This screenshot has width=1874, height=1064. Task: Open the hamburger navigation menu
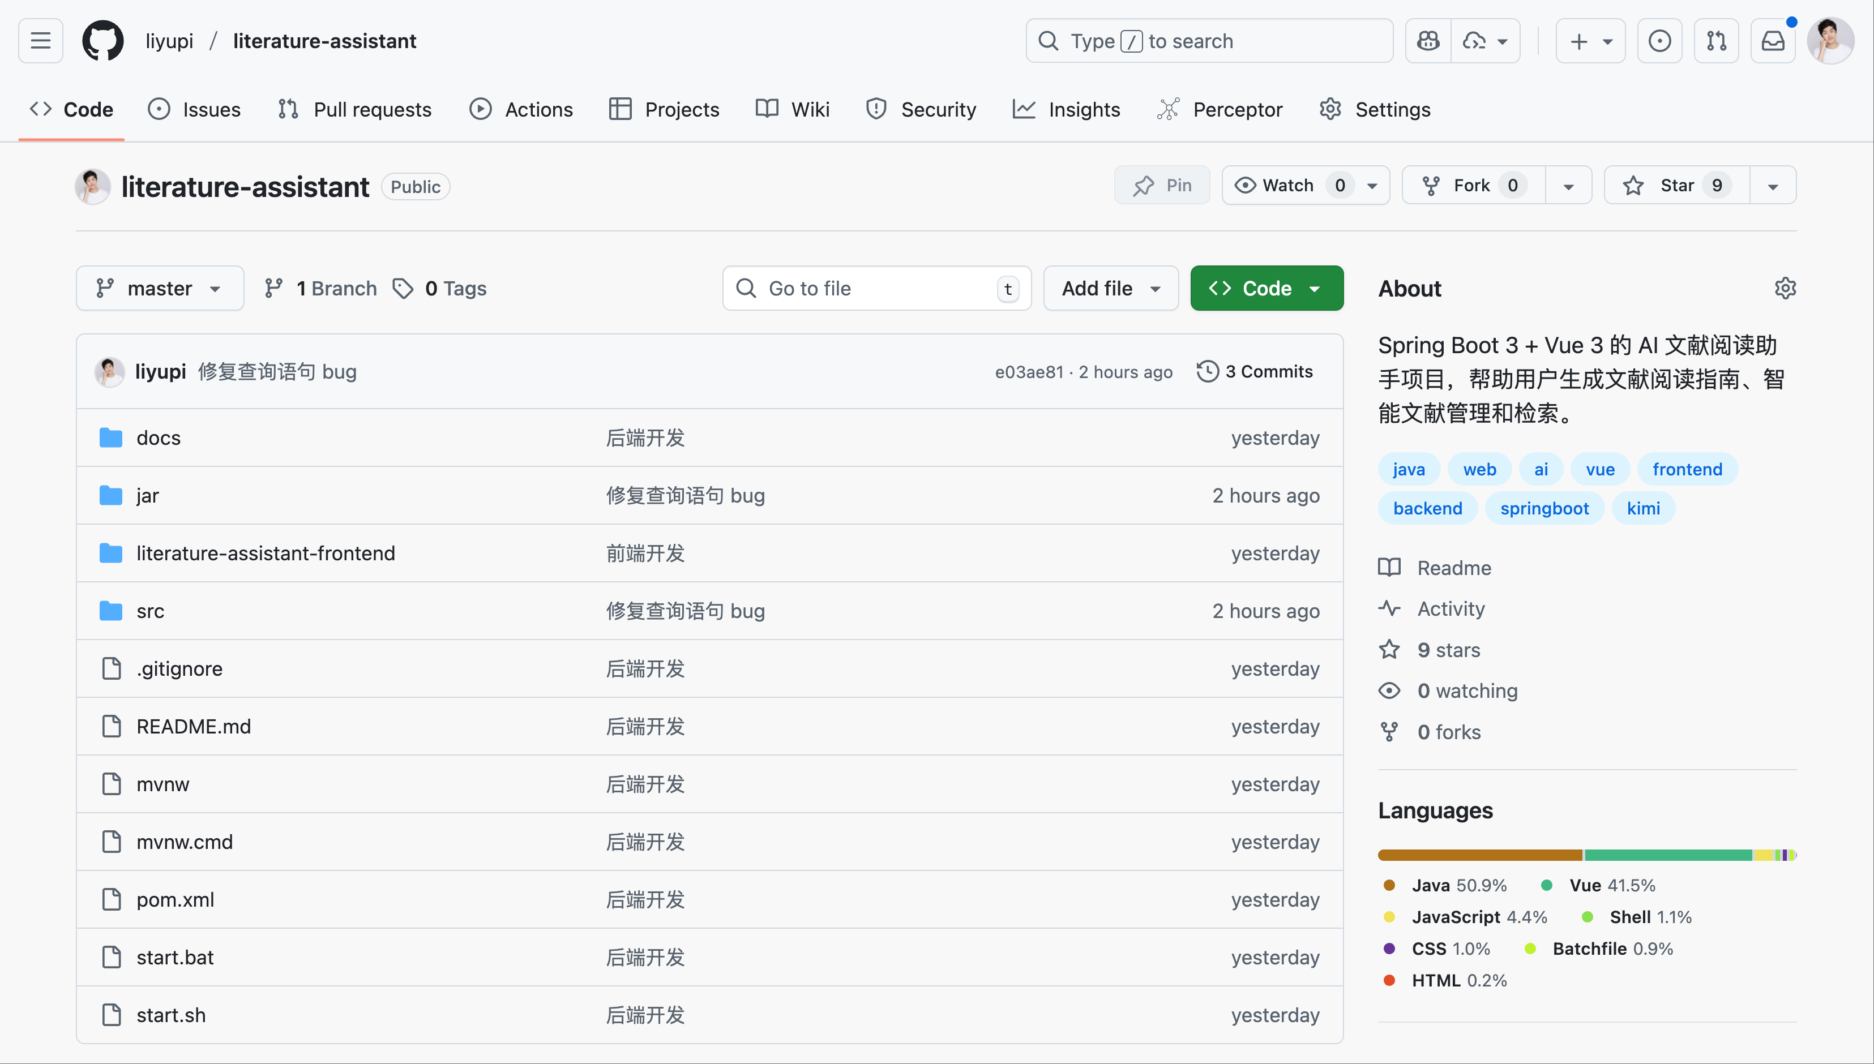coord(40,41)
